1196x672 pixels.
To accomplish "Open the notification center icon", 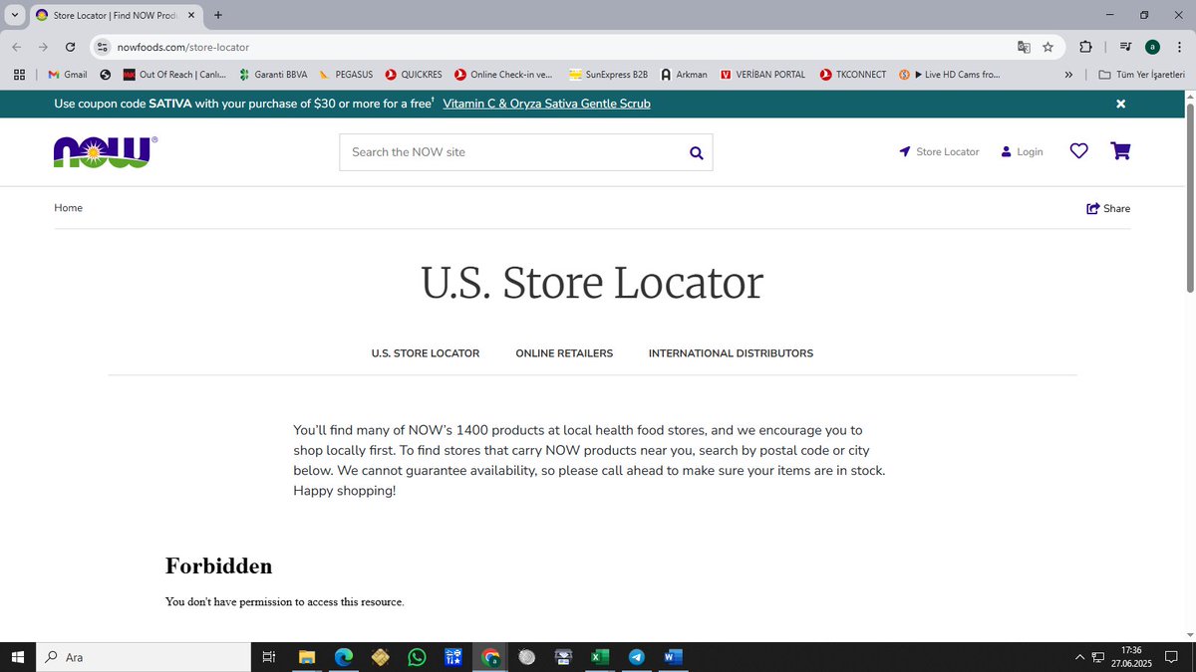I will (x=1172, y=657).
